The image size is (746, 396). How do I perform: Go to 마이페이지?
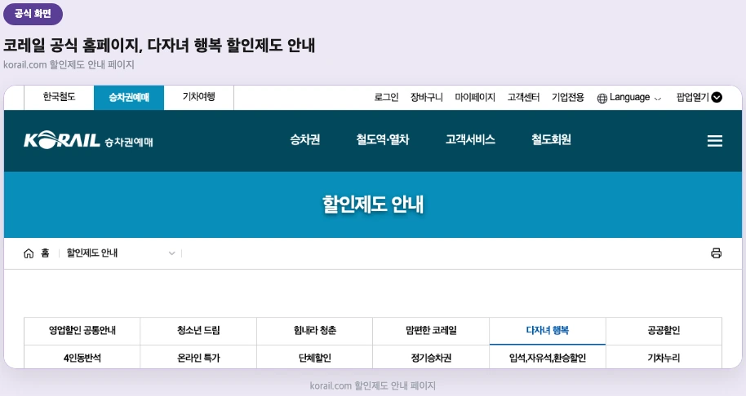pos(475,97)
